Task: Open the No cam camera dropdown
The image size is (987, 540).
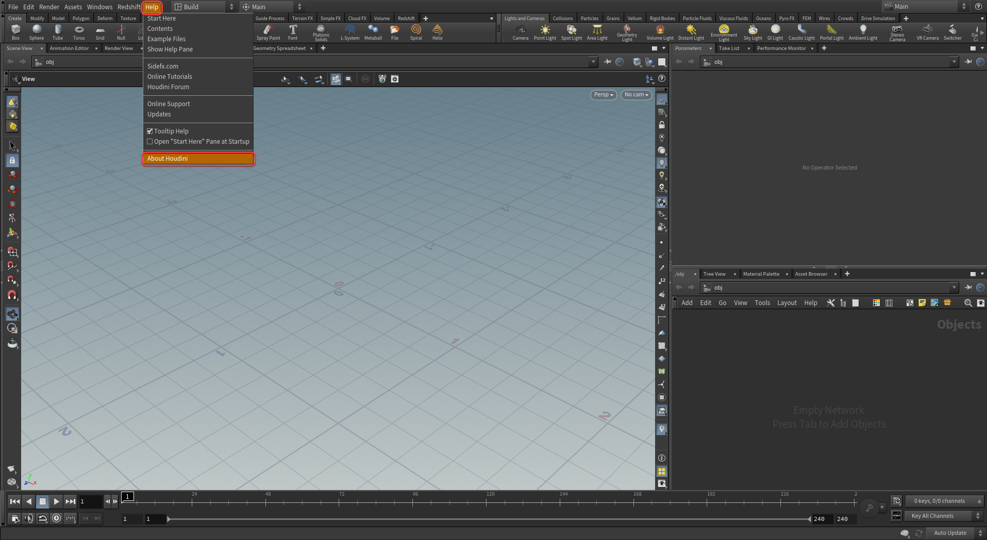Action: point(636,95)
